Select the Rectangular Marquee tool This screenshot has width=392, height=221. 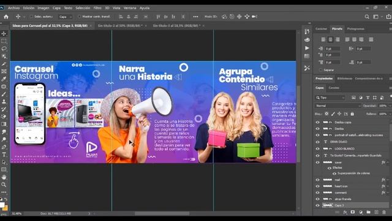tap(4, 41)
